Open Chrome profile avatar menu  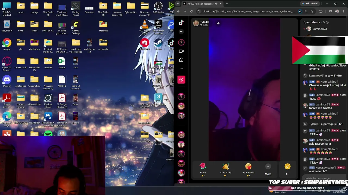pyautogui.click(x=337, y=11)
